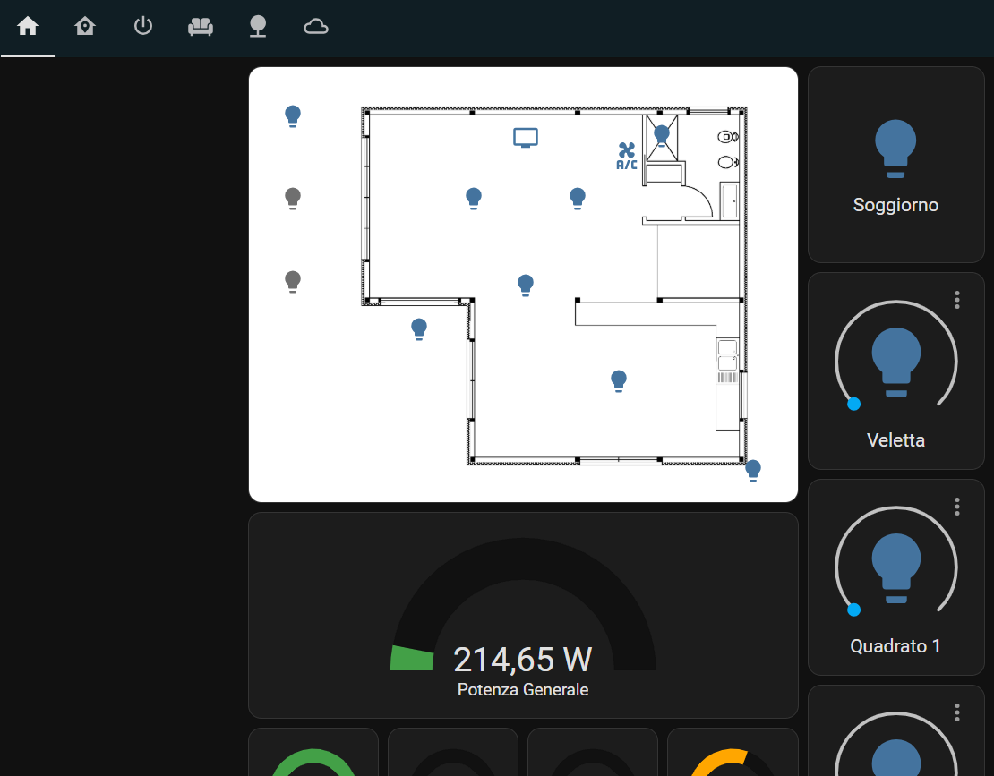Toggle the bulb beside the kitchen counter
Image resolution: width=994 pixels, height=776 pixels.
pyautogui.click(x=619, y=381)
